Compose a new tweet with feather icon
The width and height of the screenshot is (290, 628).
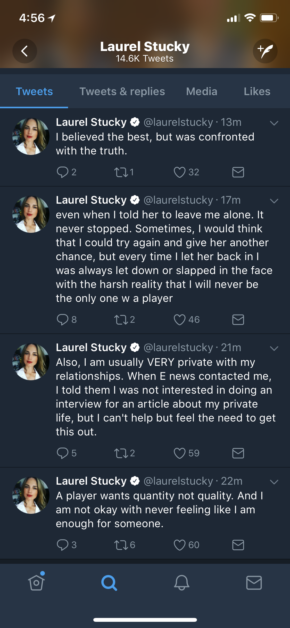[265, 51]
